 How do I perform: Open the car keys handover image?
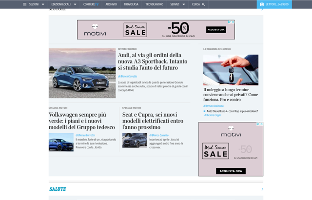(x=231, y=70)
